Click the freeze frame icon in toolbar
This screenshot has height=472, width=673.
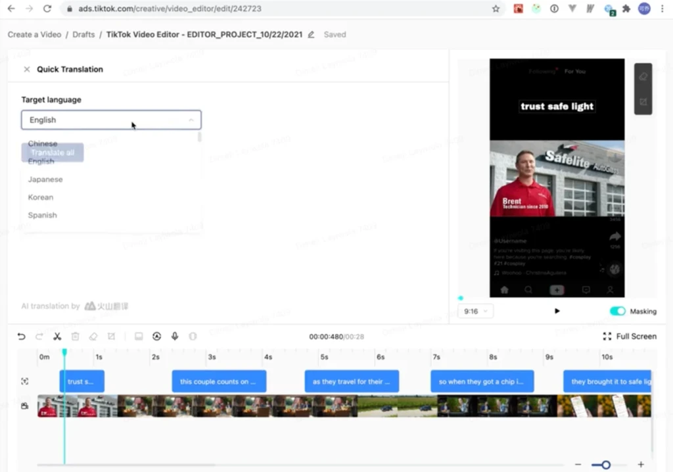coord(139,337)
